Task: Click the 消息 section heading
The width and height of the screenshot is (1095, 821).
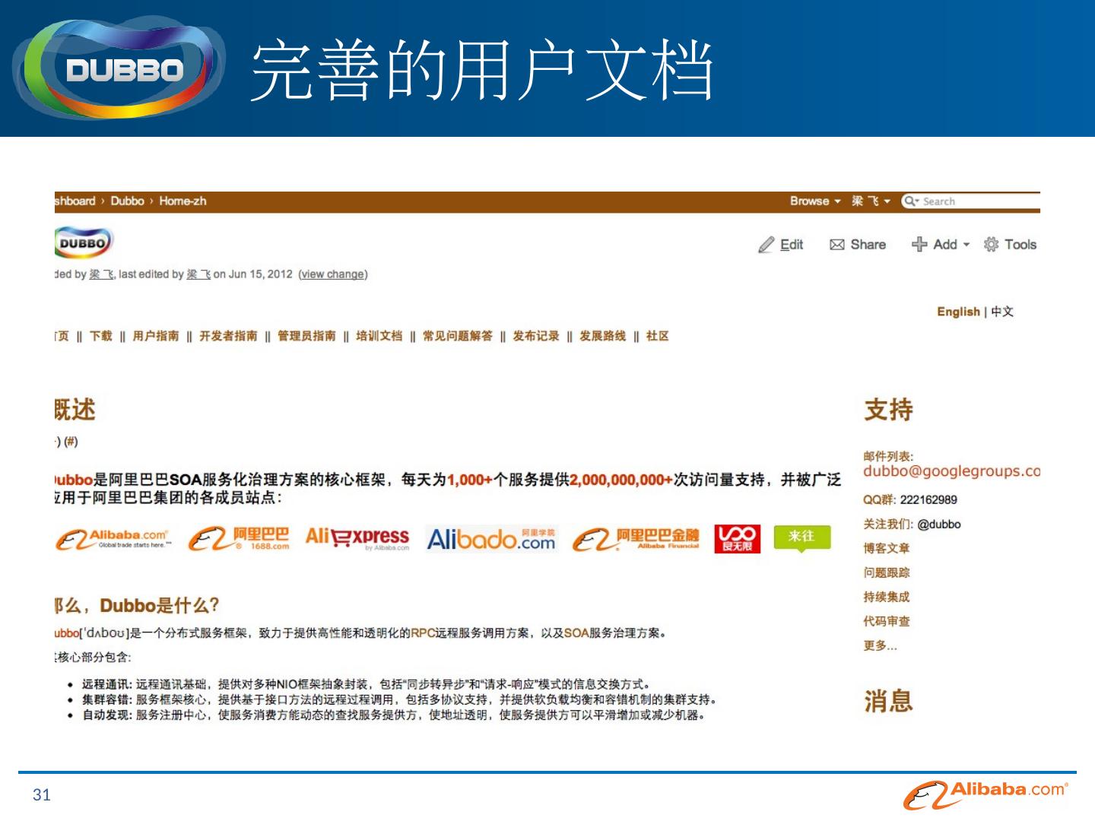Action: pyautogui.click(x=889, y=701)
